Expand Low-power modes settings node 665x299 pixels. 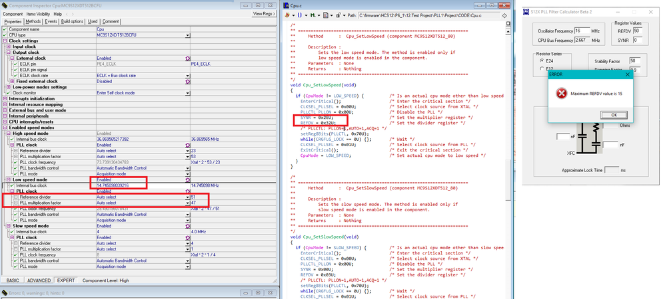(9, 87)
